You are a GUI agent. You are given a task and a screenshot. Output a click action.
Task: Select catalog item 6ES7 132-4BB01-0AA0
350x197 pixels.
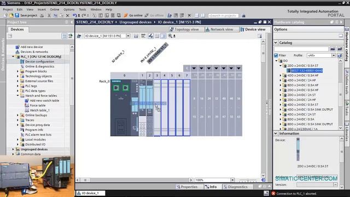(307, 71)
